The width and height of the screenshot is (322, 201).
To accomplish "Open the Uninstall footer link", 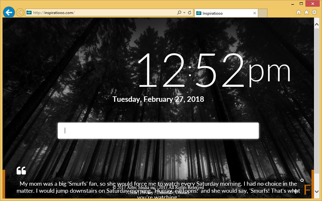I will click(x=164, y=193).
